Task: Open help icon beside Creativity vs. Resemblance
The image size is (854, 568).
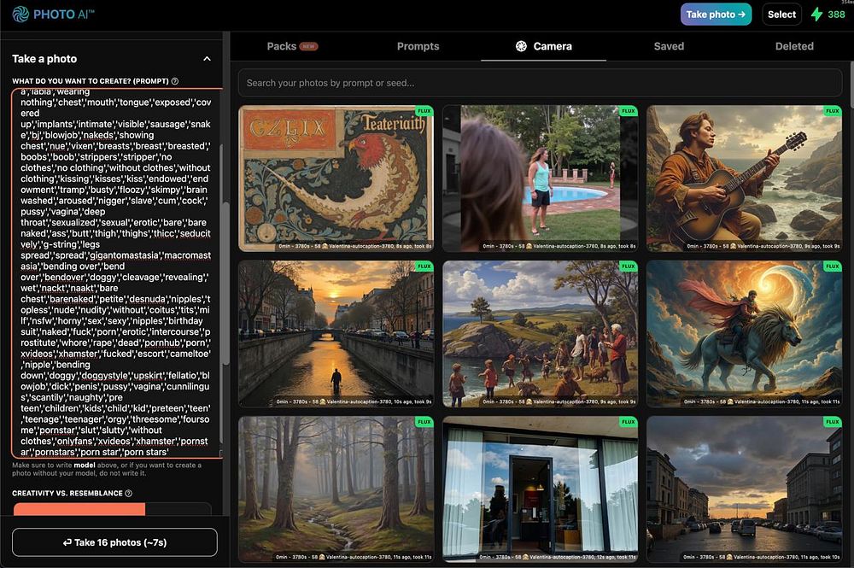Action: coord(129,494)
